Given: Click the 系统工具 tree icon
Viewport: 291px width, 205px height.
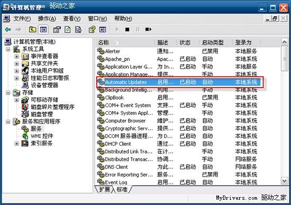Looking at the screenshot, I should [16, 49].
